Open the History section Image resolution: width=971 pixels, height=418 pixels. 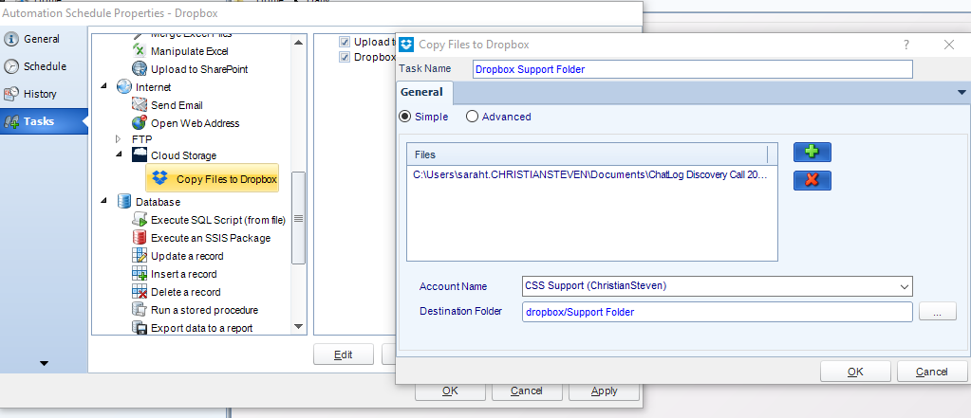40,94
